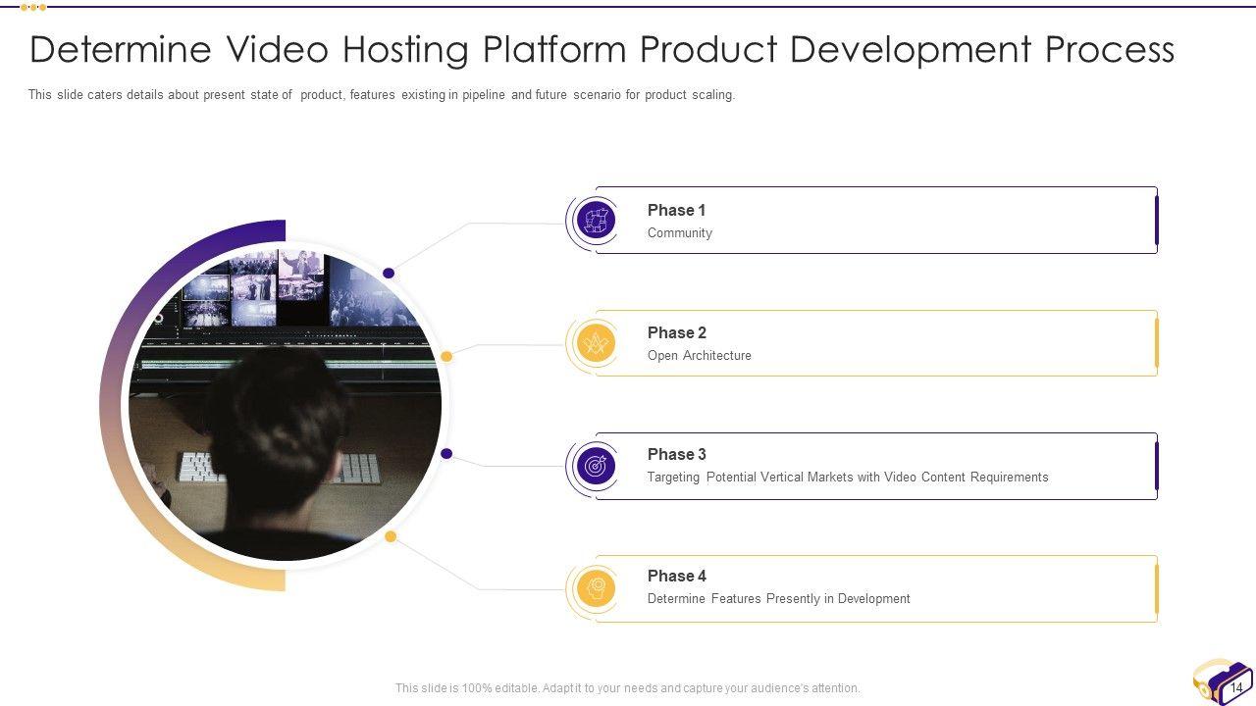Click the slide title heading
Image resolution: width=1256 pixels, height=706 pixels.
point(602,49)
